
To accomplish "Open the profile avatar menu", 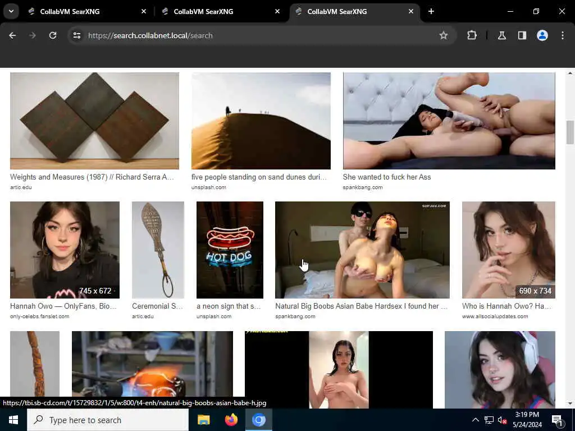I will [542, 35].
